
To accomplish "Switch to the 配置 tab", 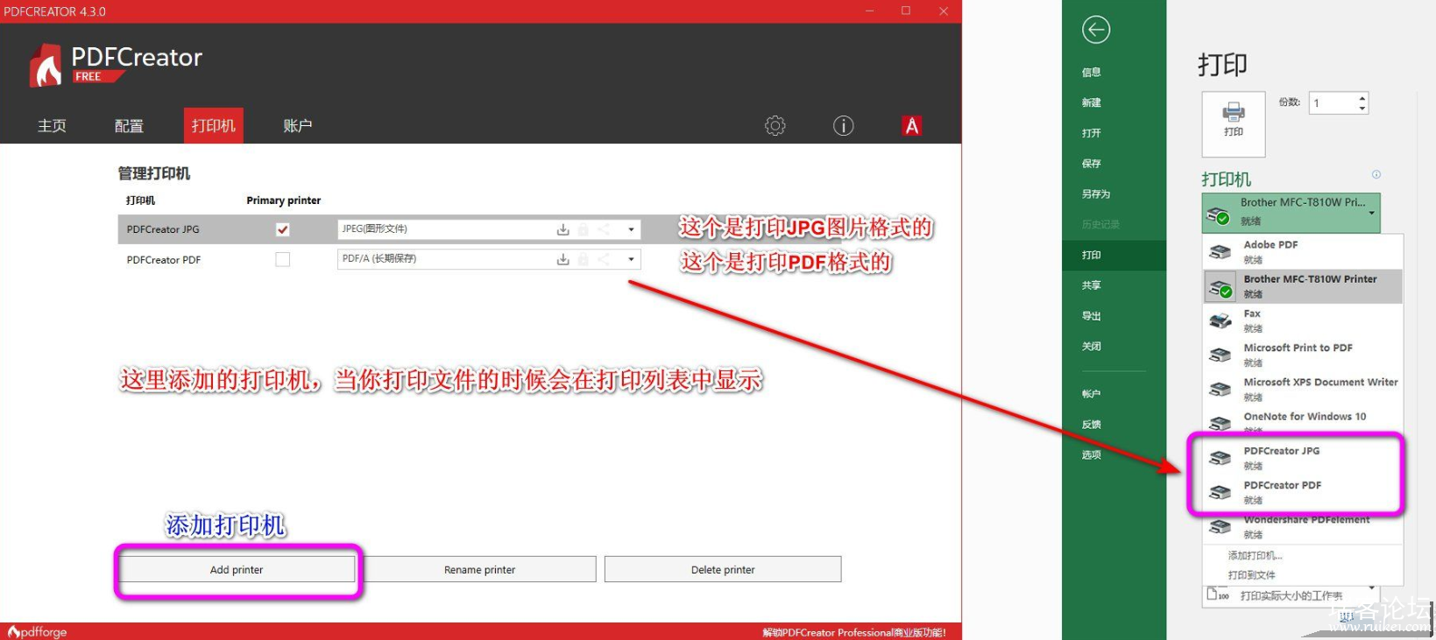I will pos(129,126).
